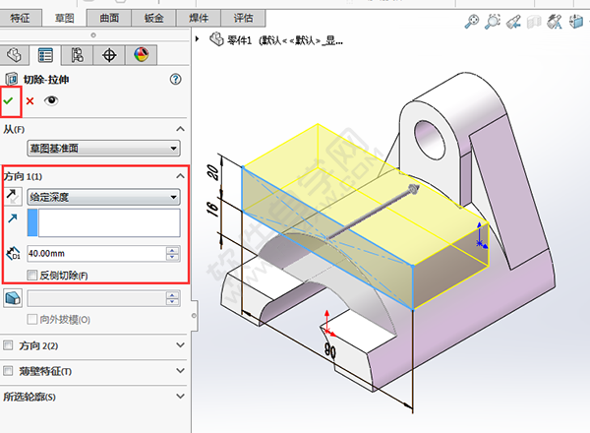Increase the depth value with up spinner

[173, 250]
